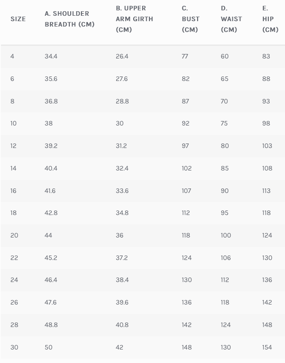Screen dimensions: 285x363
Task: Click the bust value 92 in size 10 row
Action: [185, 123]
